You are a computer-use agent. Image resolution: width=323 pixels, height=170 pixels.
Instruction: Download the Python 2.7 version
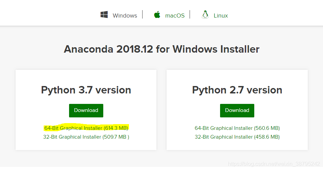pos(237,111)
